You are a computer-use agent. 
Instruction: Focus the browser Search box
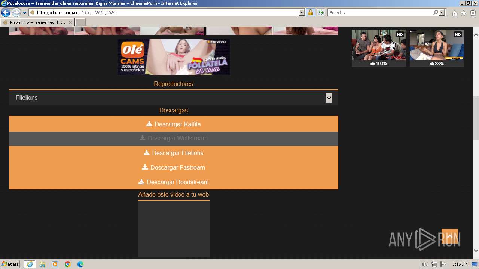click(380, 12)
